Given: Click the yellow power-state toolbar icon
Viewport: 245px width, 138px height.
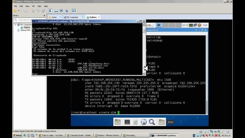Looking at the screenshot, I should pos(15,11).
